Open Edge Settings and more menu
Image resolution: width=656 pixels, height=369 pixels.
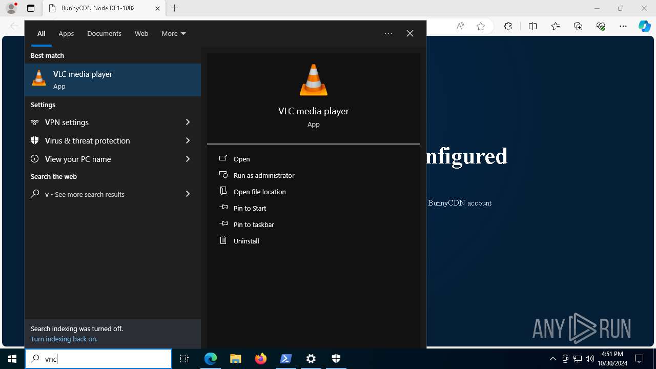[x=623, y=26]
